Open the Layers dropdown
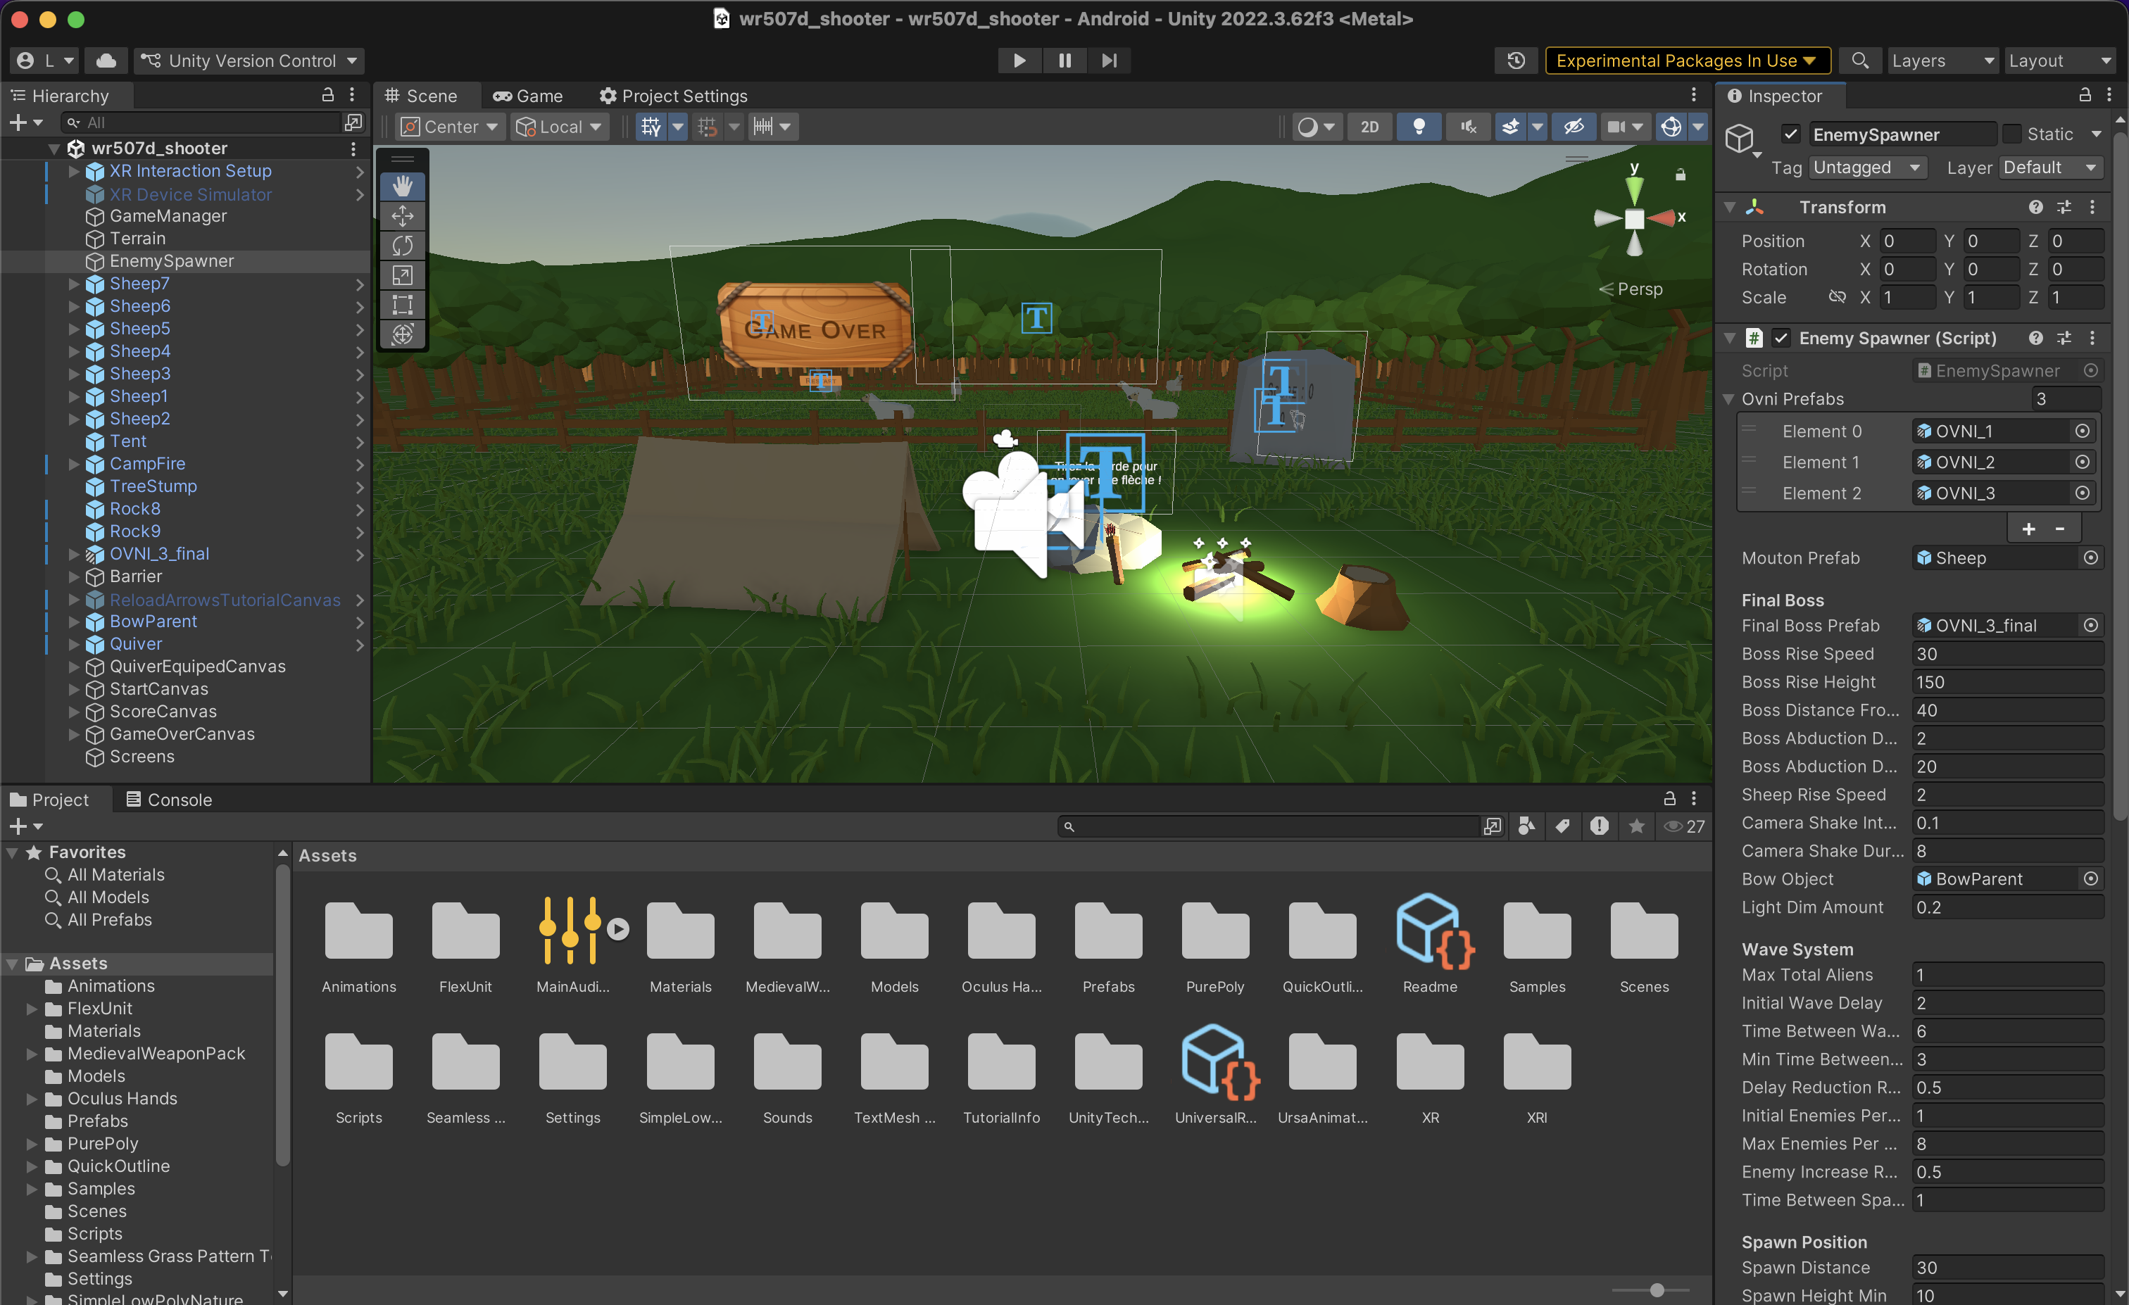 pyautogui.click(x=1942, y=61)
